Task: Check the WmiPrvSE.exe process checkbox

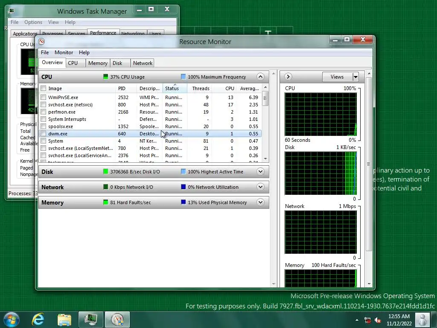Action: (43, 97)
